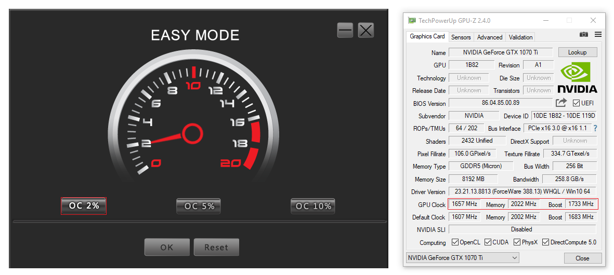The height and width of the screenshot is (275, 614).
Task: Click the Memory Type value GDDR5 (Micron)
Action: click(480, 166)
